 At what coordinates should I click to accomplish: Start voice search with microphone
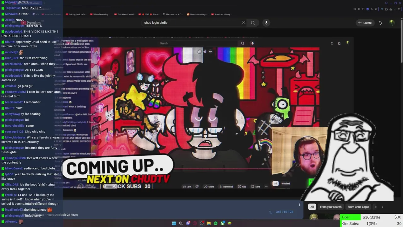tap(266, 23)
